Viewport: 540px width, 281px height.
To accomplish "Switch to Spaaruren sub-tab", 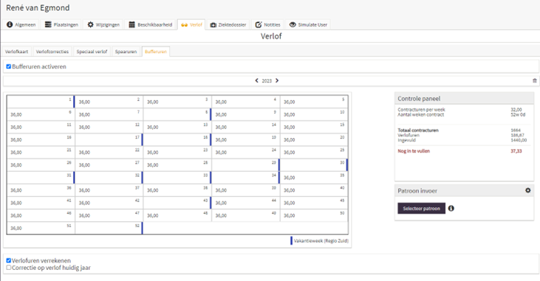I will [x=126, y=52].
